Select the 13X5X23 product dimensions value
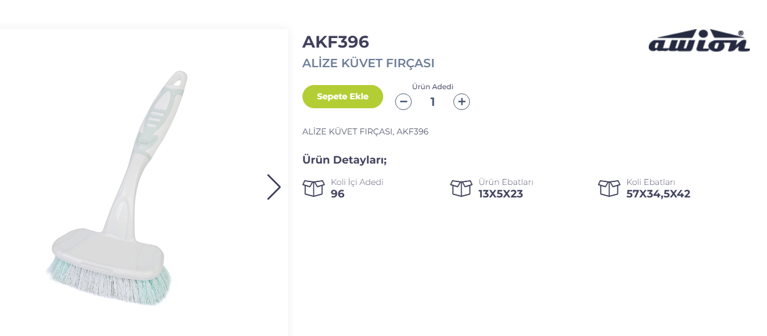Image resolution: width=767 pixels, height=336 pixels. coord(500,194)
